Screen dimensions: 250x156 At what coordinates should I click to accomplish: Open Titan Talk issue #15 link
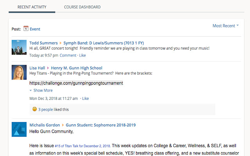tap(82, 146)
